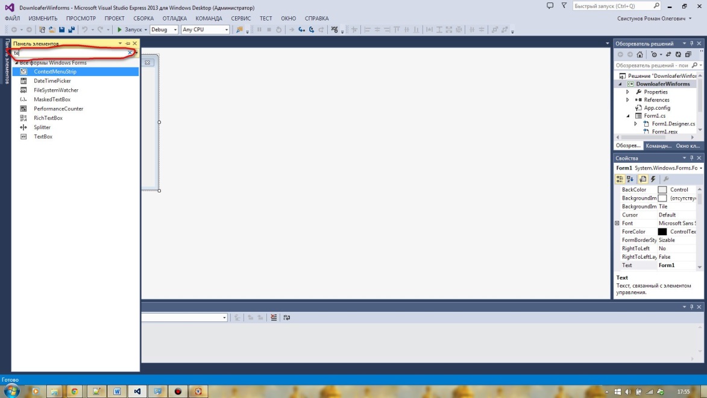
Task: Collapse Все формы Windows Forms group
Action: click(17, 63)
